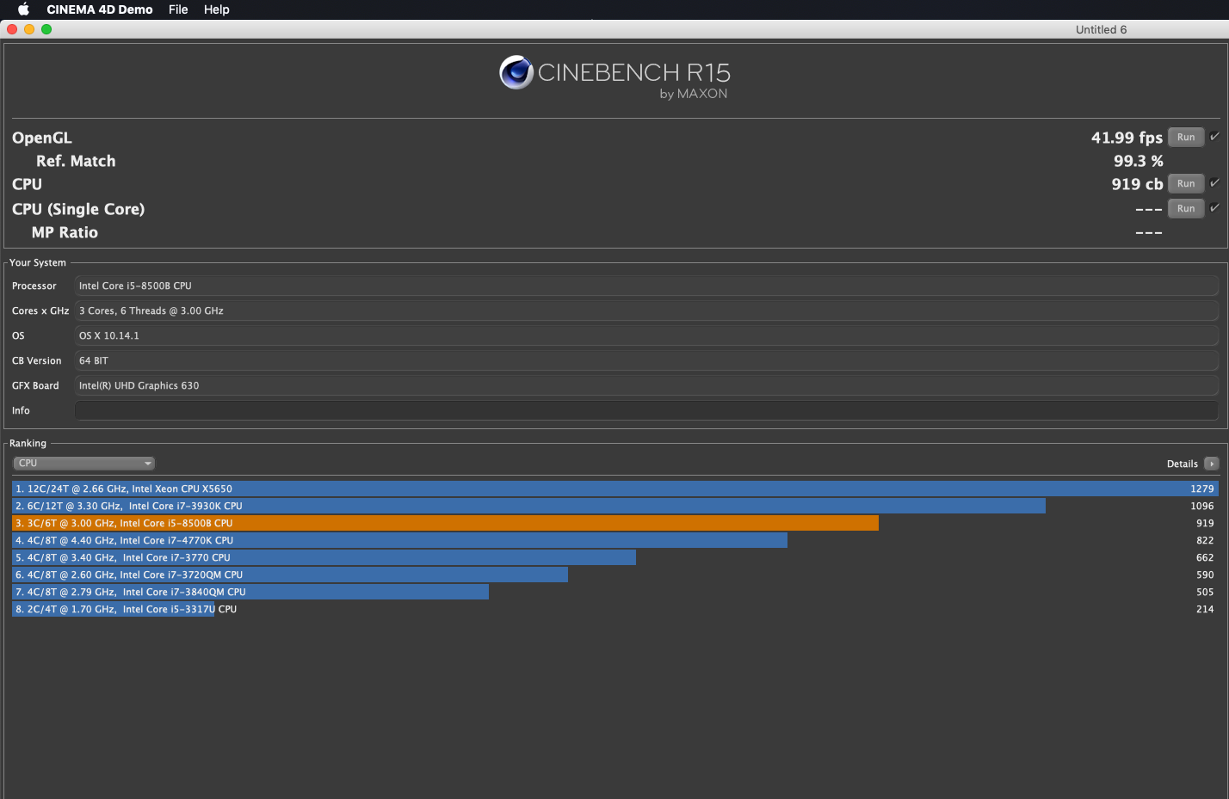The width and height of the screenshot is (1229, 799).
Task: Click the Ref. Match value 99.3 %
Action: (x=1138, y=161)
